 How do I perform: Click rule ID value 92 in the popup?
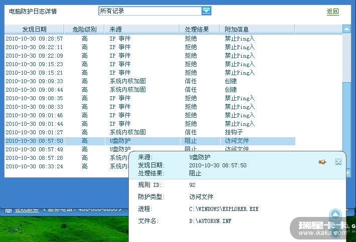[x=192, y=185]
